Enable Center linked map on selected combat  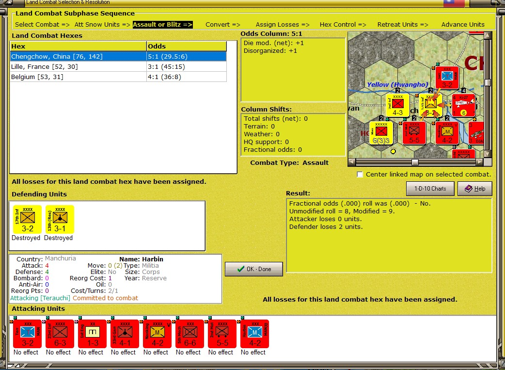point(360,175)
